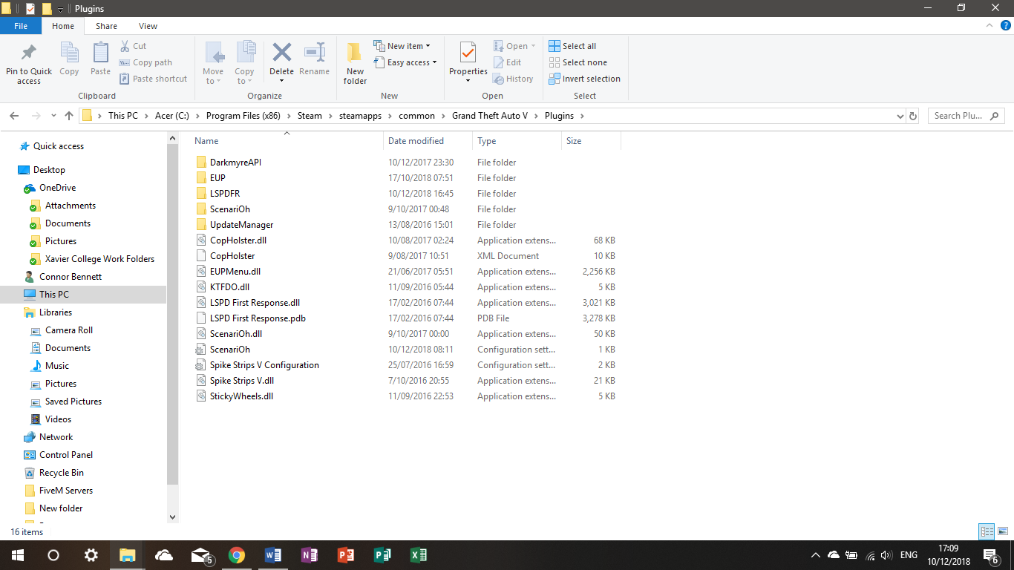Click the Cut scissors icon
The width and height of the screenshot is (1014, 570).
(125, 46)
